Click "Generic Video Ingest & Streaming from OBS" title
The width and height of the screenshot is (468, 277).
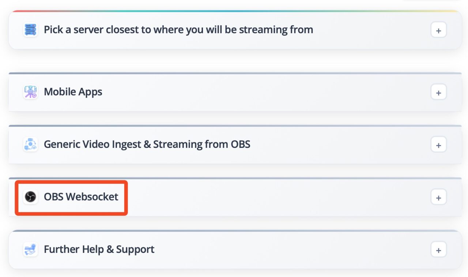tap(147, 145)
